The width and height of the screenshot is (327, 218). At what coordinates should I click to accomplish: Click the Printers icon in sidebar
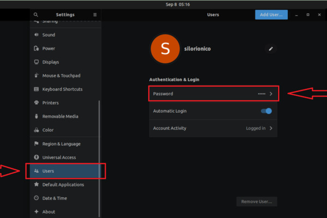pos(37,103)
